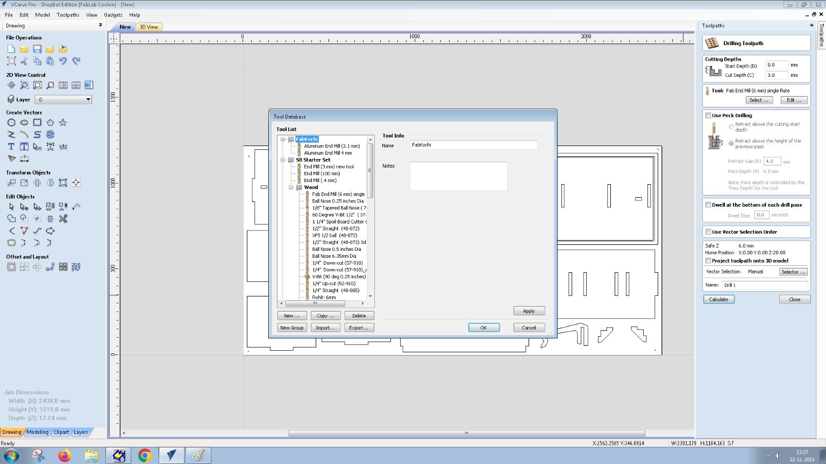Click the Redo arrow icon
Image resolution: width=826 pixels, height=464 pixels.
pos(76,61)
